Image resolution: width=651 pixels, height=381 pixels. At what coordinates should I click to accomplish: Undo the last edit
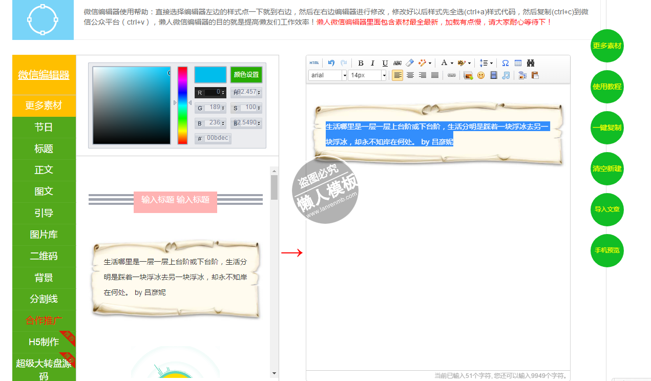coord(331,63)
